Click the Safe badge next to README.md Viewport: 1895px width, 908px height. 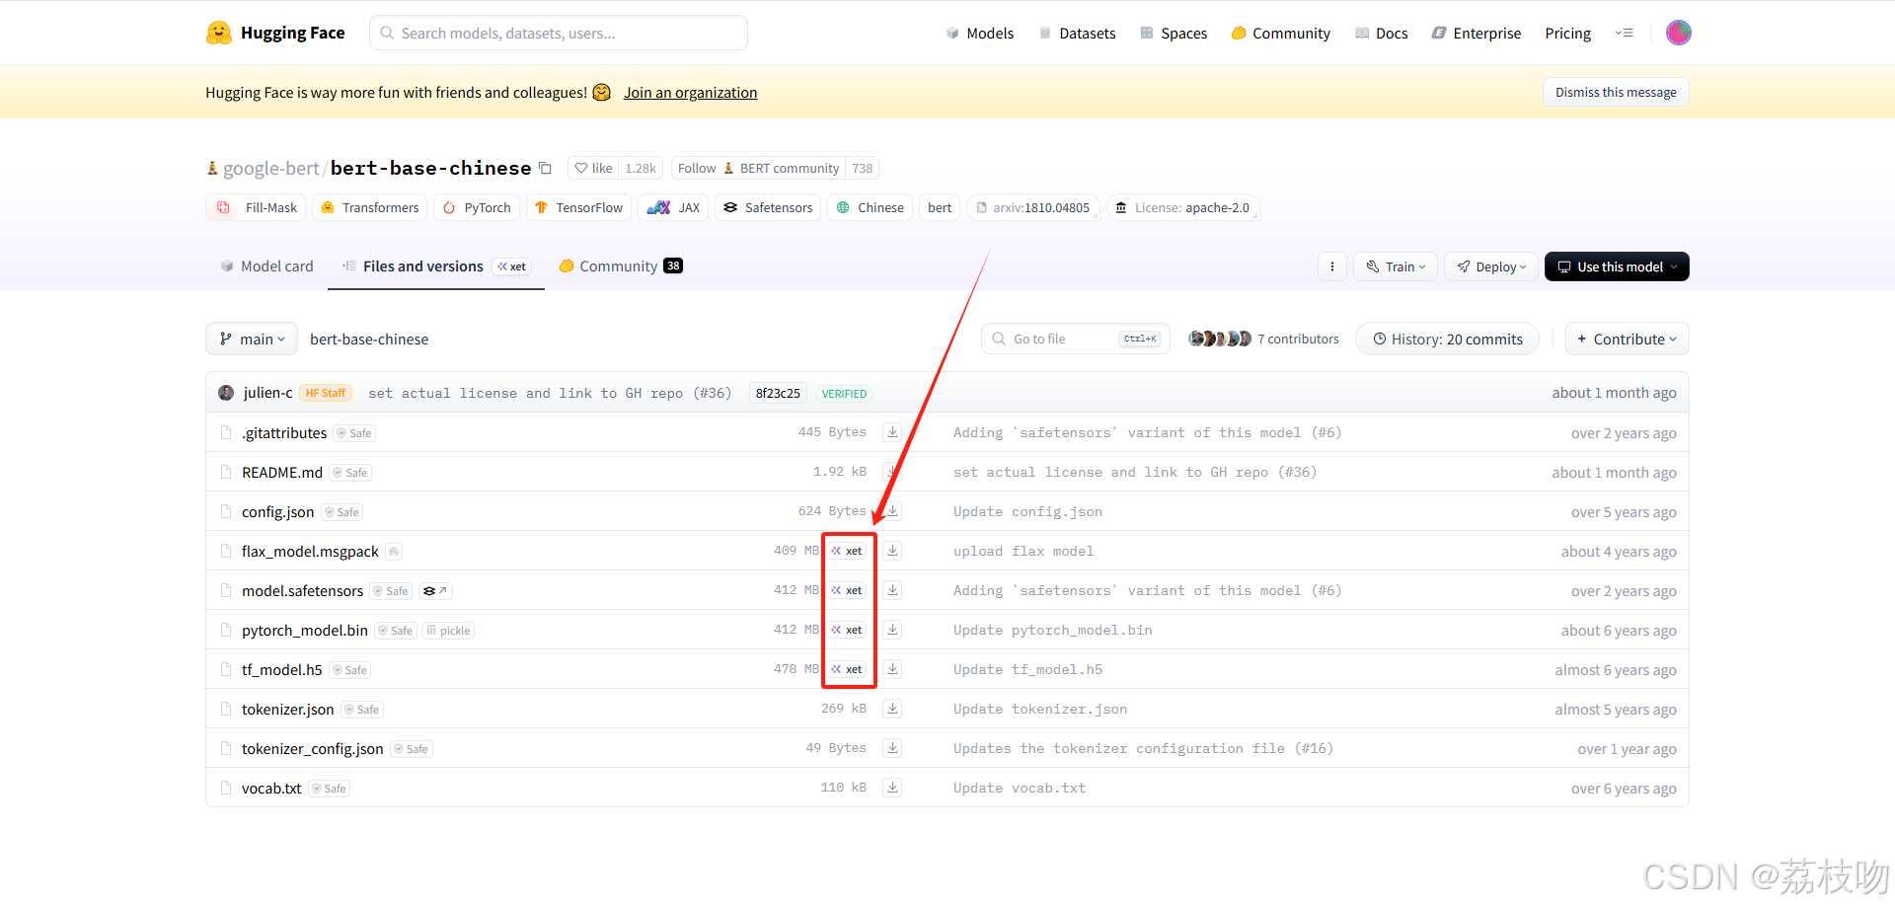[x=350, y=473]
